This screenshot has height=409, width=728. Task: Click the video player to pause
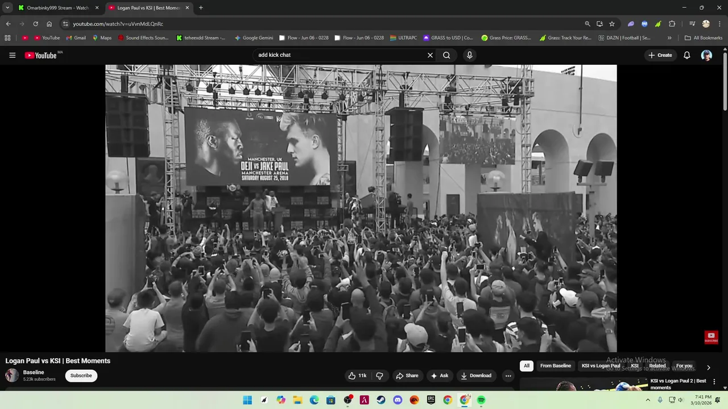(361, 208)
